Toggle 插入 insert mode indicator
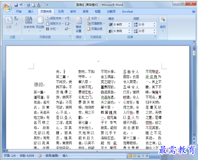The image size is (198, 160). 65,156
